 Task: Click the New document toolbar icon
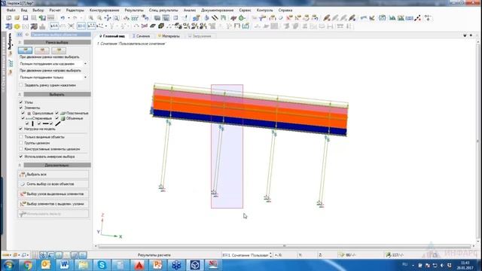click(x=9, y=18)
